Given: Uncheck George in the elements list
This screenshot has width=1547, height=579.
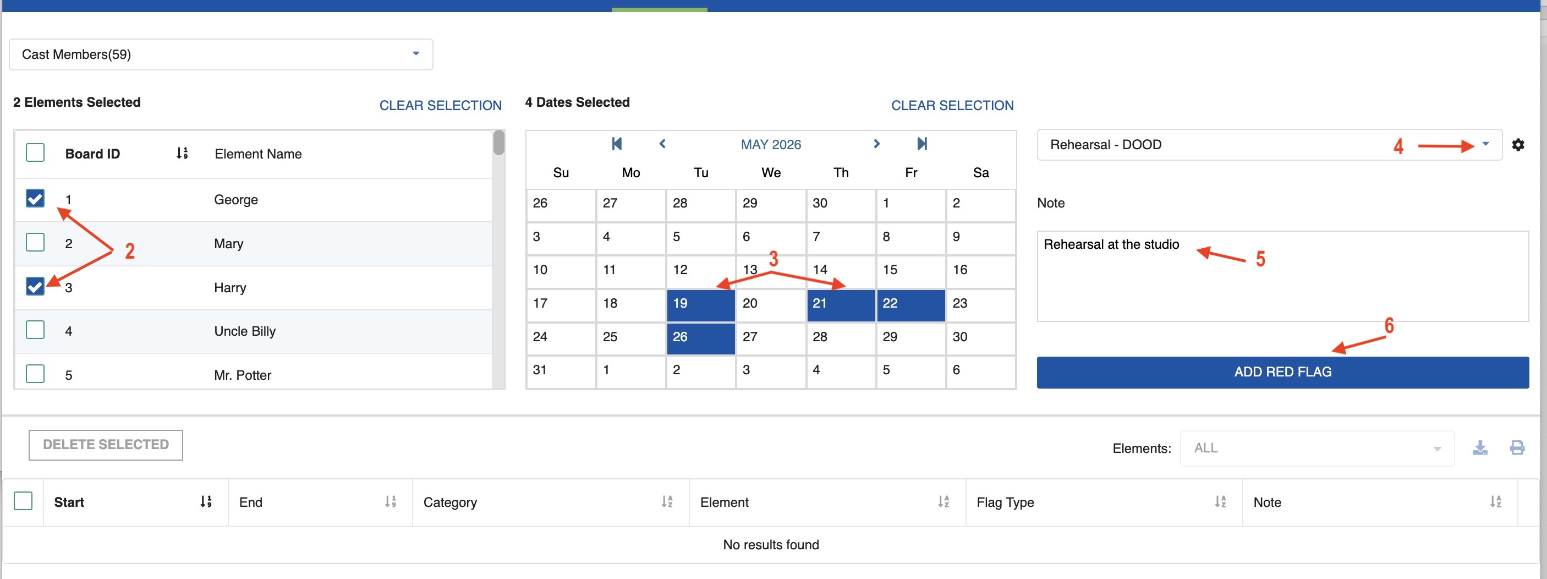Looking at the screenshot, I should pyautogui.click(x=35, y=198).
